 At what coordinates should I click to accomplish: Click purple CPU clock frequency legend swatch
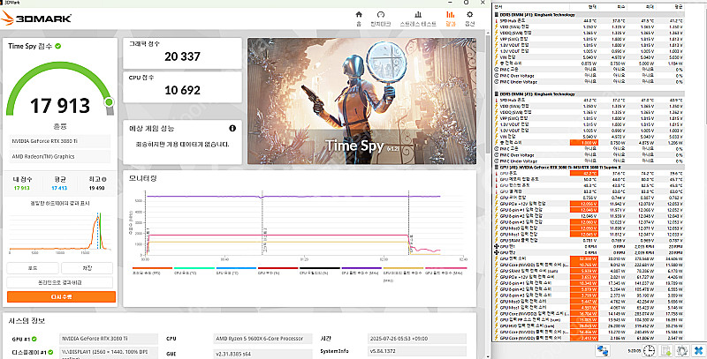click(361, 268)
